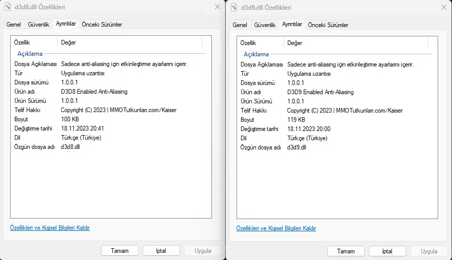This screenshot has width=452, height=260.
Task: Click the d3d9.dll file icon in title bar
Action: (x=234, y=7)
